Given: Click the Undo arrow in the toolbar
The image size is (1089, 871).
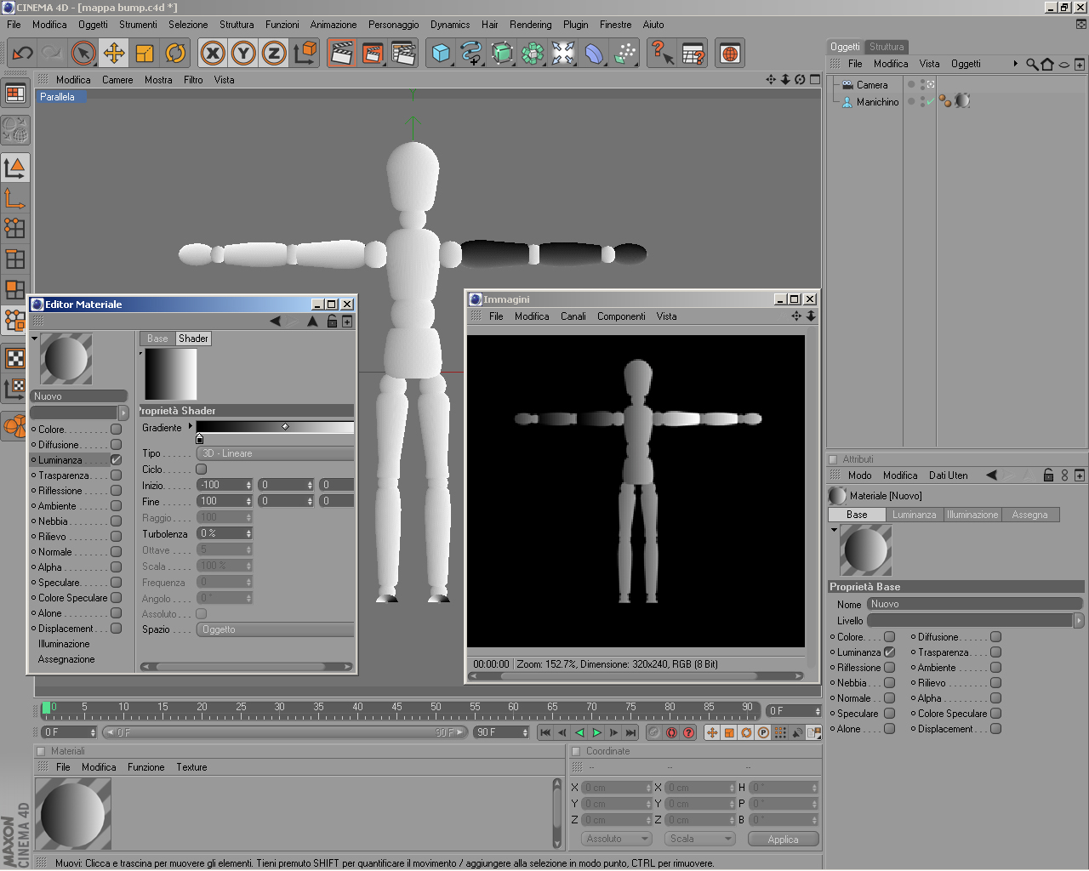Looking at the screenshot, I should pos(23,54).
